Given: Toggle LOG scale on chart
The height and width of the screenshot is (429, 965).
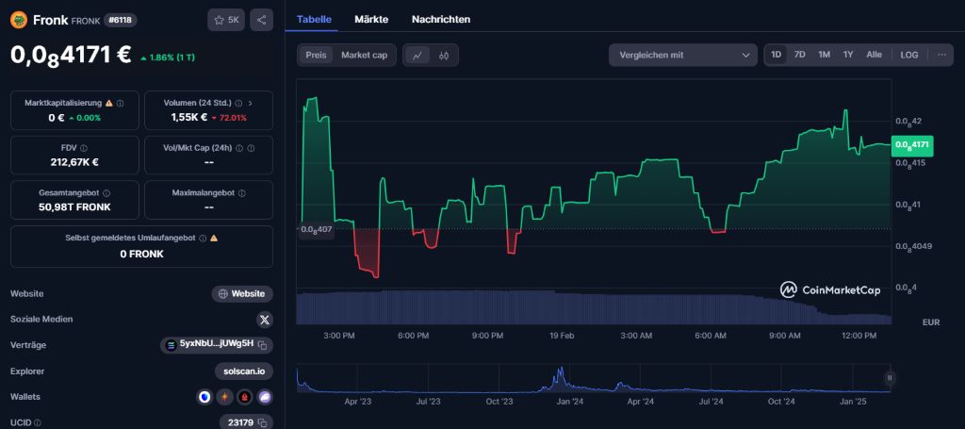Looking at the screenshot, I should (x=909, y=55).
